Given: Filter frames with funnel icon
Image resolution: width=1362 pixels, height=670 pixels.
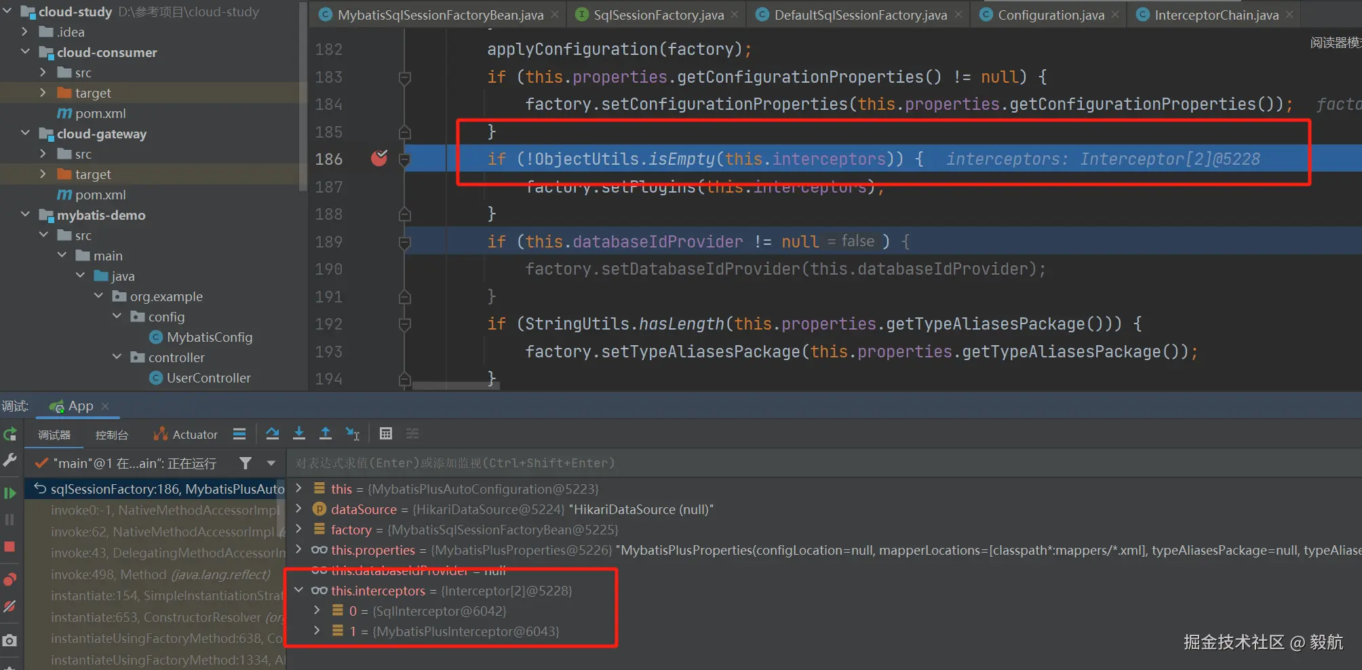Looking at the screenshot, I should coord(246,463).
